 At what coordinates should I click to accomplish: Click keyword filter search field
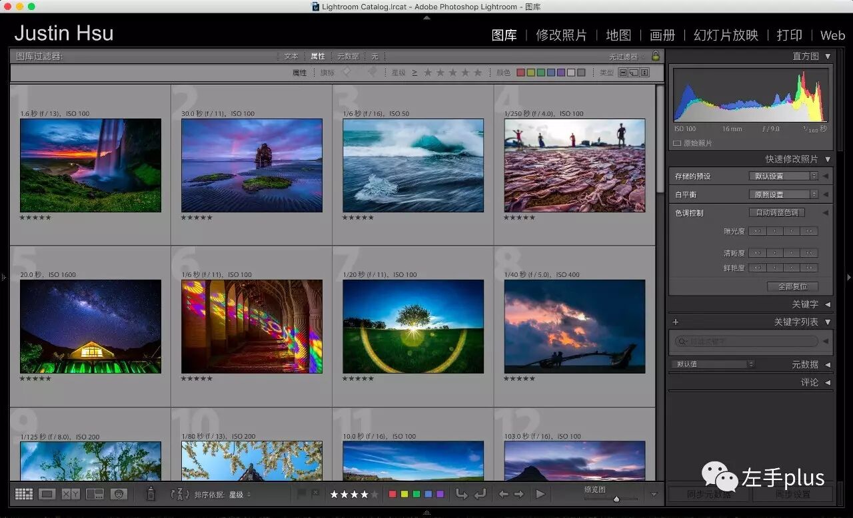pyautogui.click(x=746, y=341)
